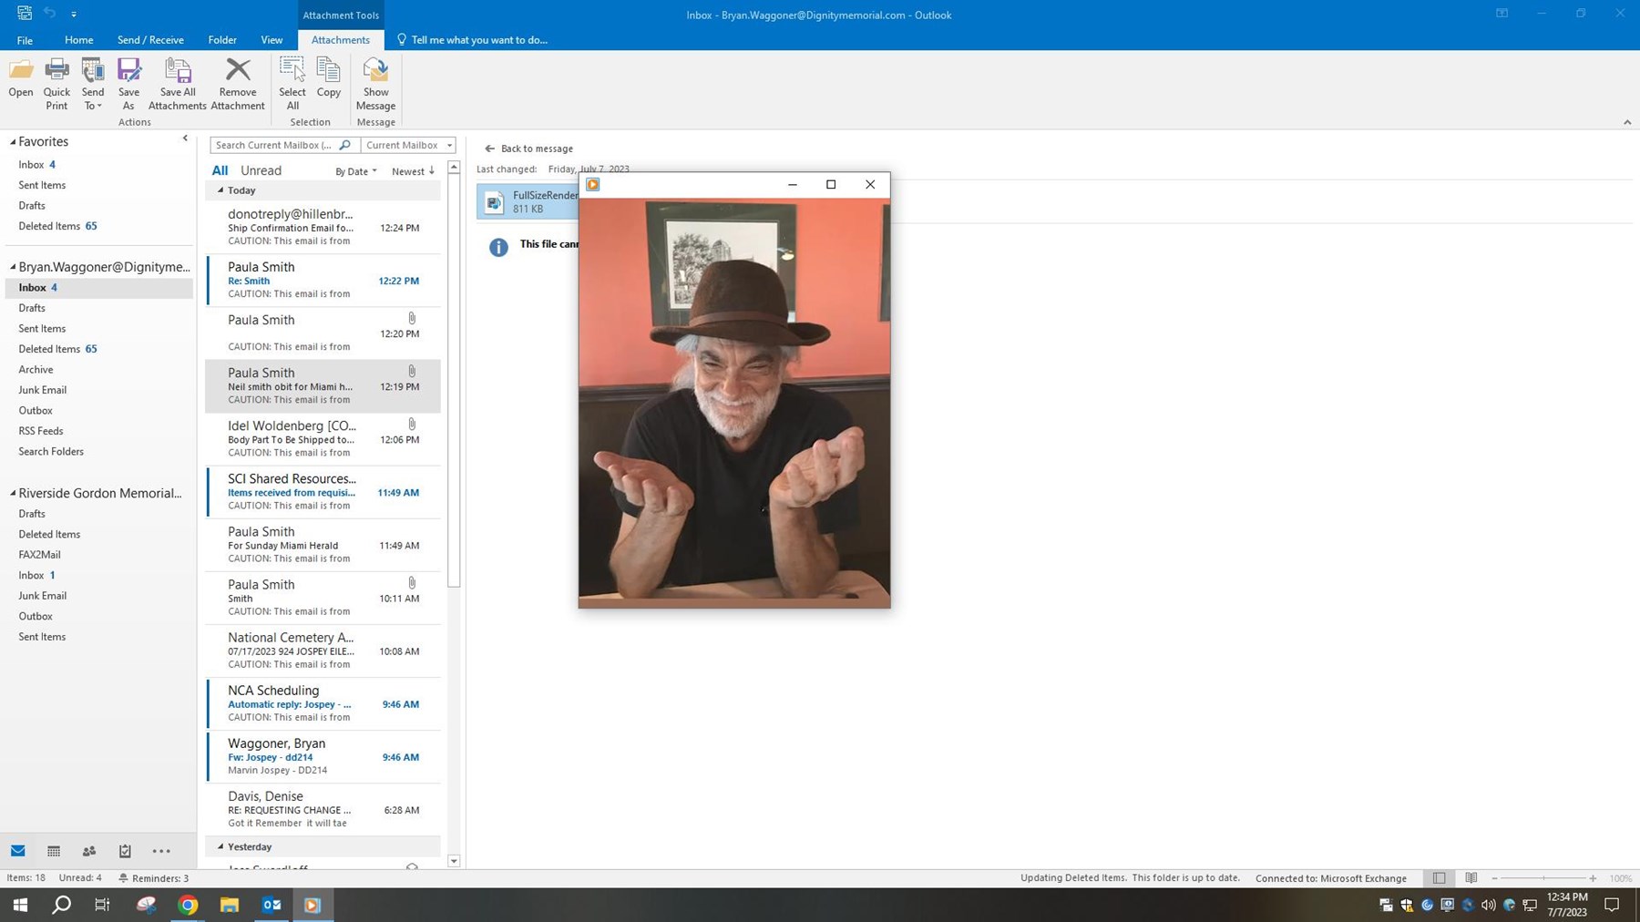Click the Copy attachment icon
1640x922 pixels.
coord(328,72)
